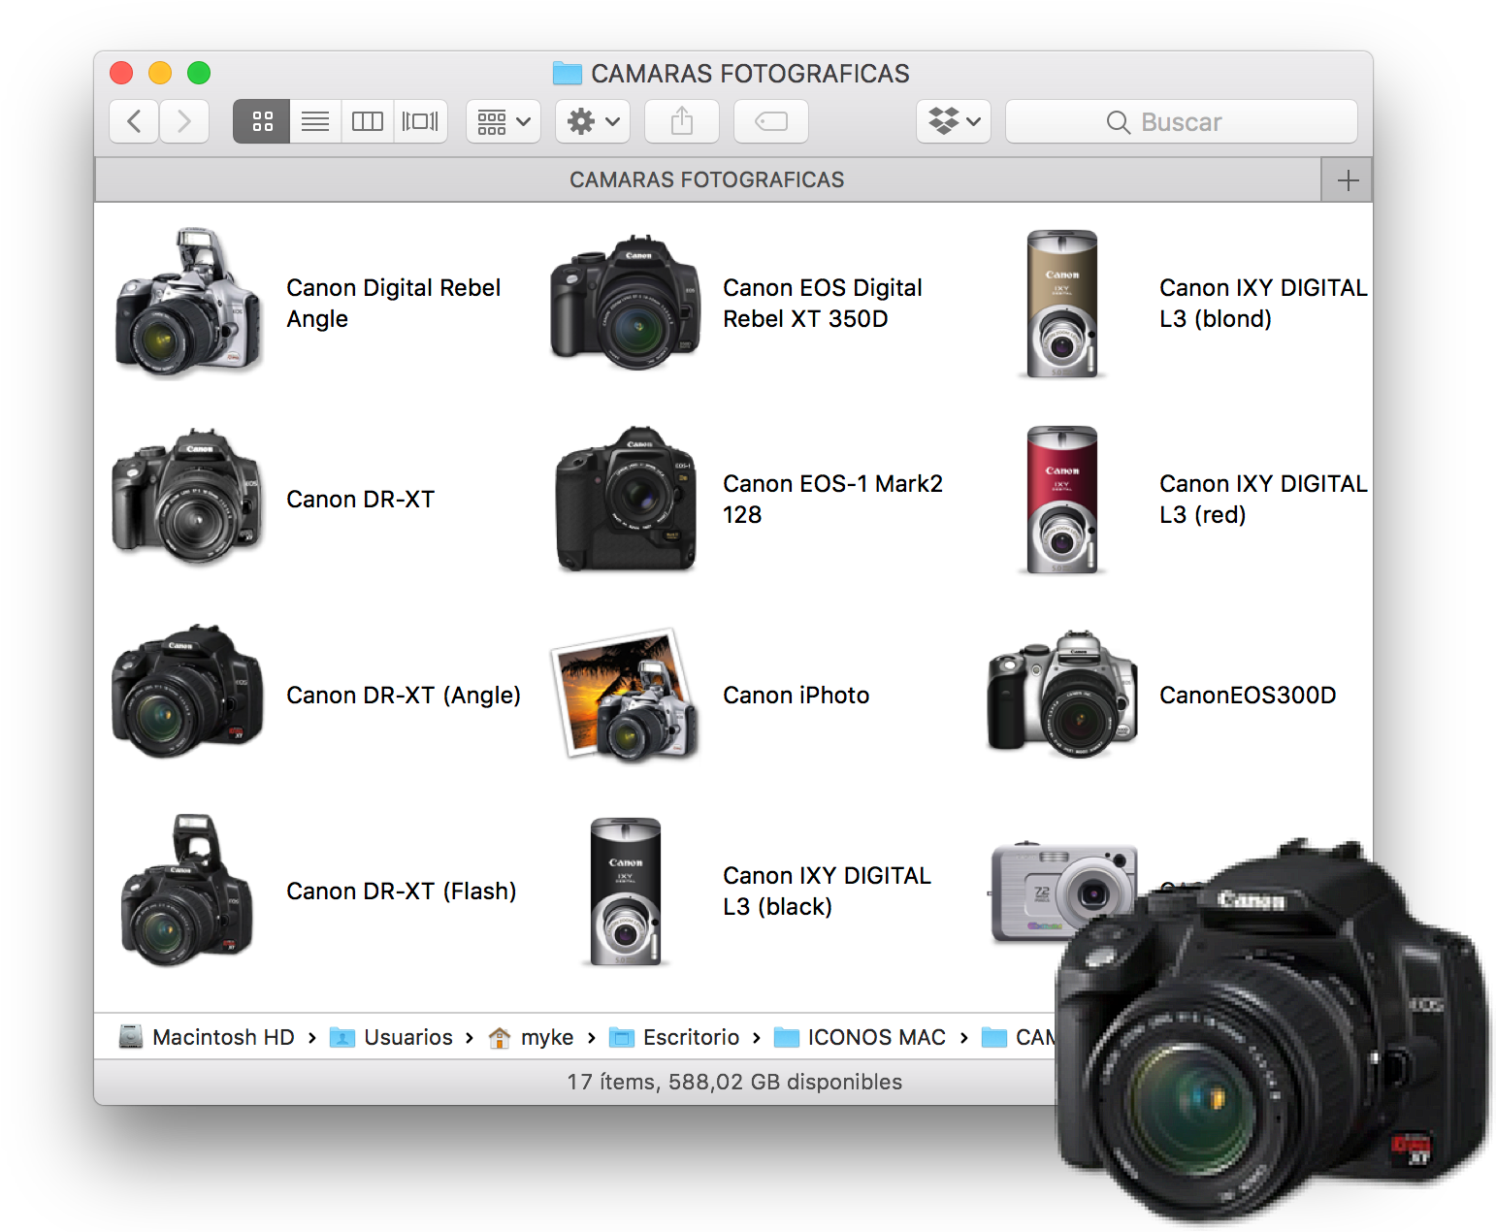Click the Canon IXY DIGITAL L3 (black) name
This screenshot has width=1496, height=1232.
tap(828, 892)
